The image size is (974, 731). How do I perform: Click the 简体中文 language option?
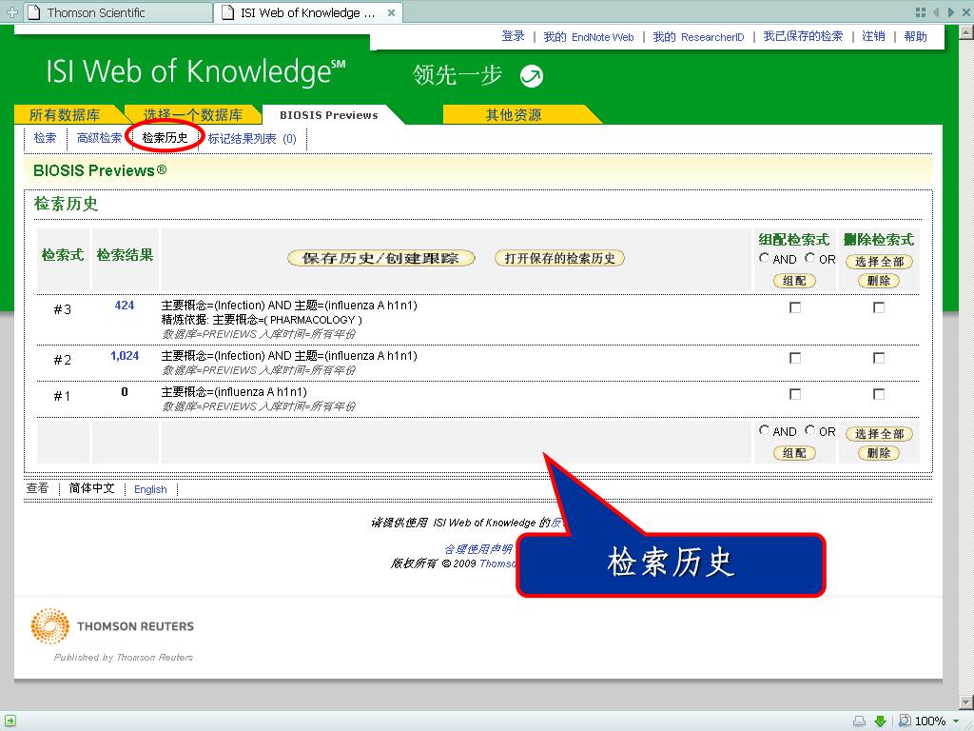point(91,488)
